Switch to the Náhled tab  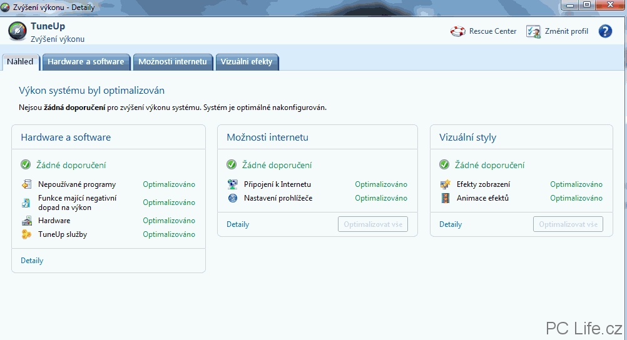[20, 61]
